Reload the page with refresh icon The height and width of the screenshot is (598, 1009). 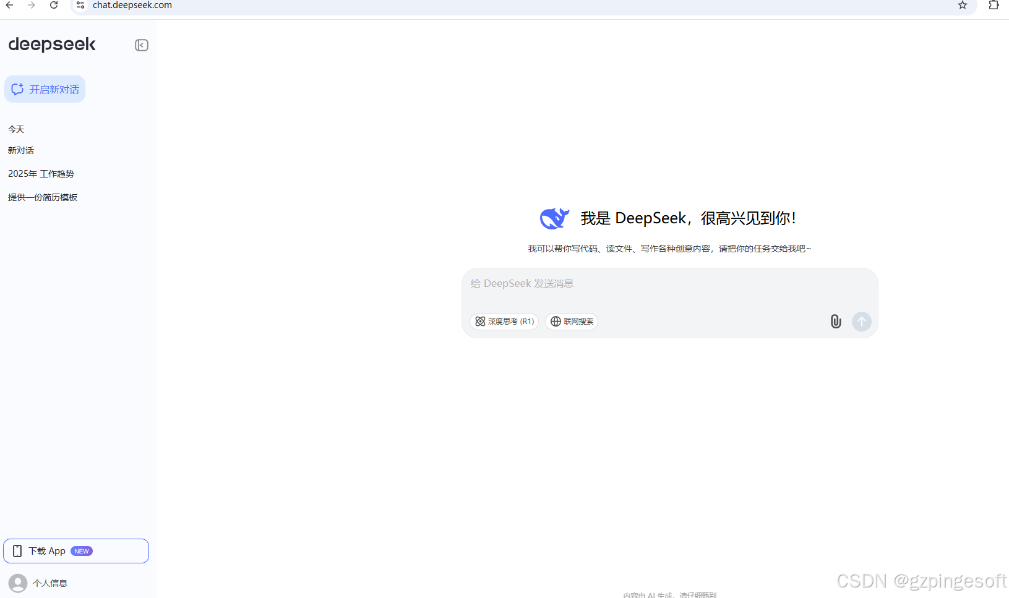click(x=54, y=5)
